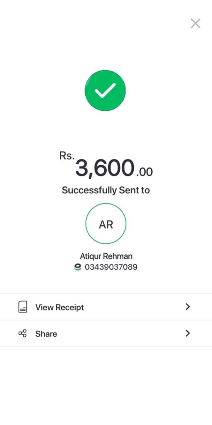
Task: Expand the Share row chevron arrow
Action: click(188, 333)
